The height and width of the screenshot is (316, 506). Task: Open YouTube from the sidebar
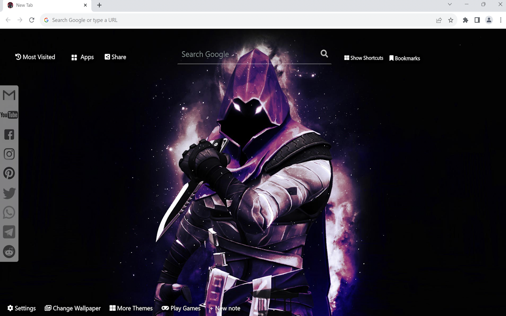(x=9, y=115)
